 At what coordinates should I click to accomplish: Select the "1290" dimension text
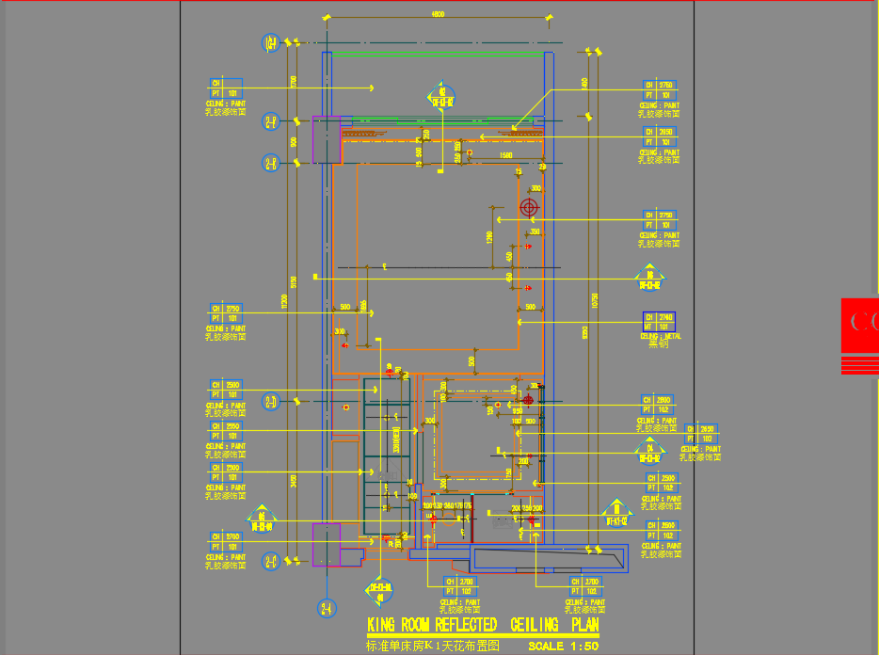click(x=489, y=237)
